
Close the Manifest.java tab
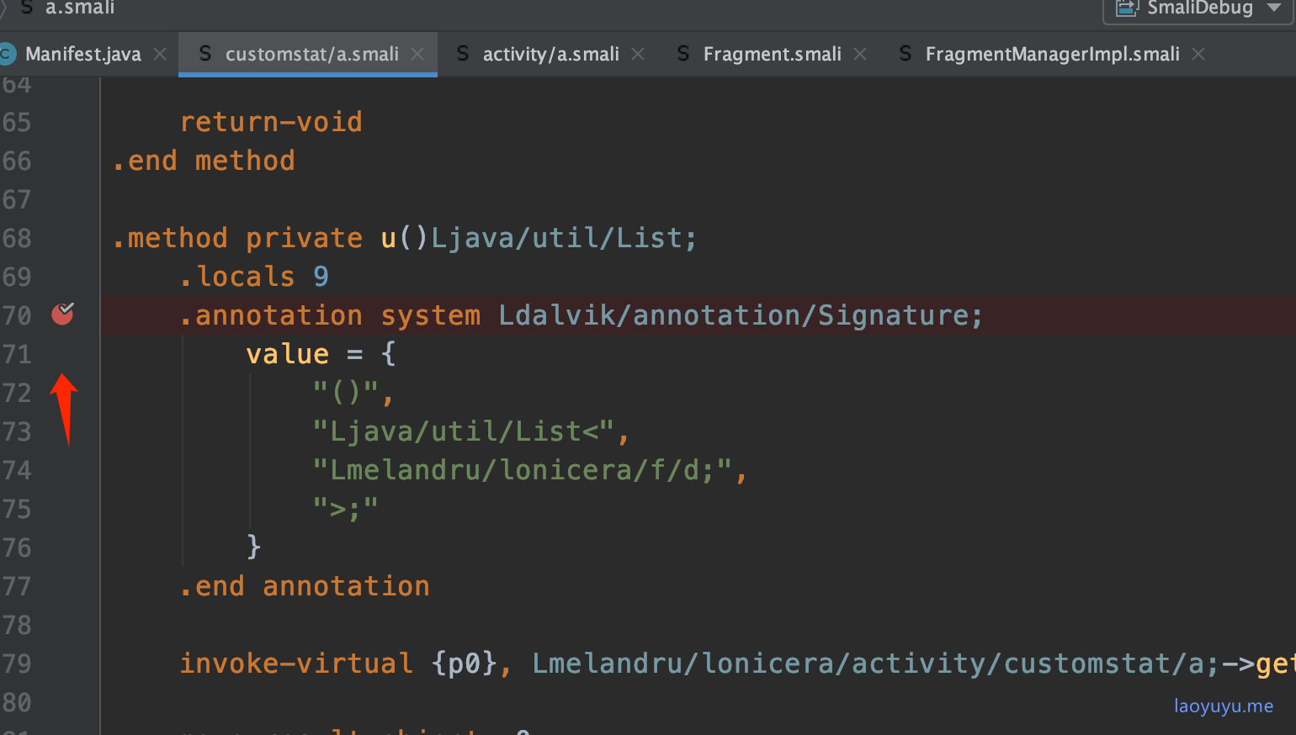160,54
